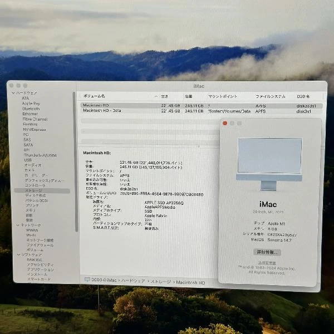Viewport: 334px width, 334px height.
Task: Choose Fibre Channel in the sidebar
Action: 35,119
